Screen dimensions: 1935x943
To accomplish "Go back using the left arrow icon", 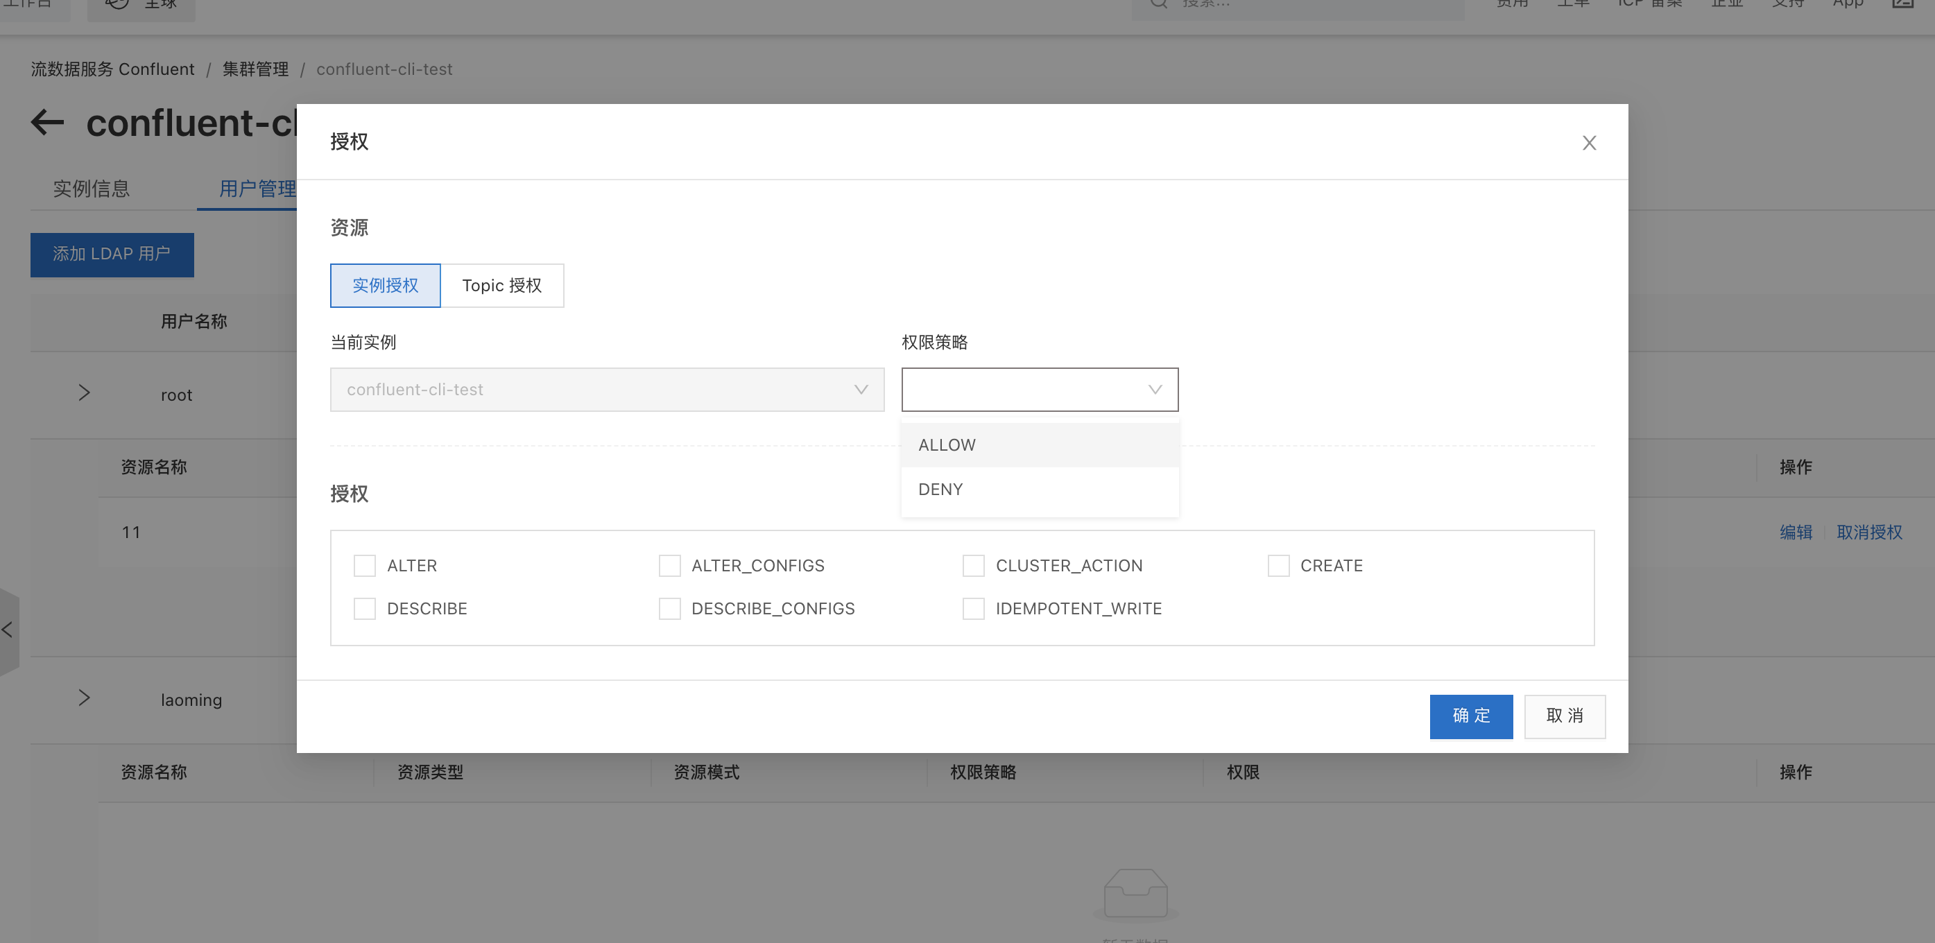I will point(47,122).
